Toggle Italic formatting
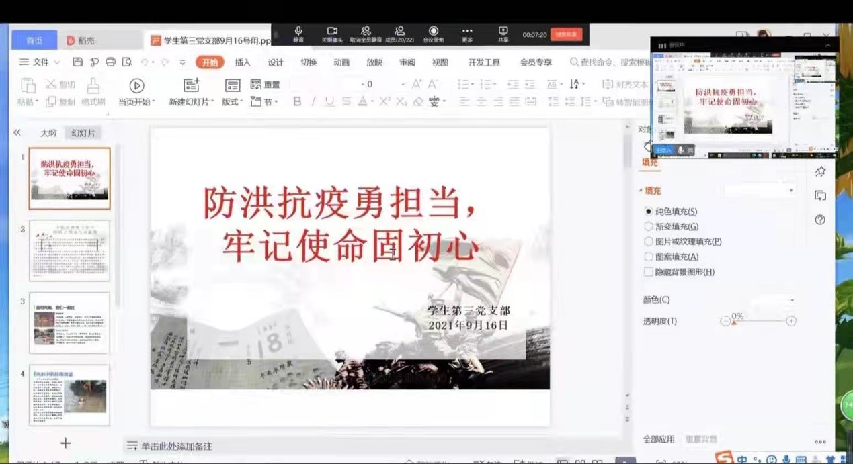853x464 pixels. tap(313, 101)
